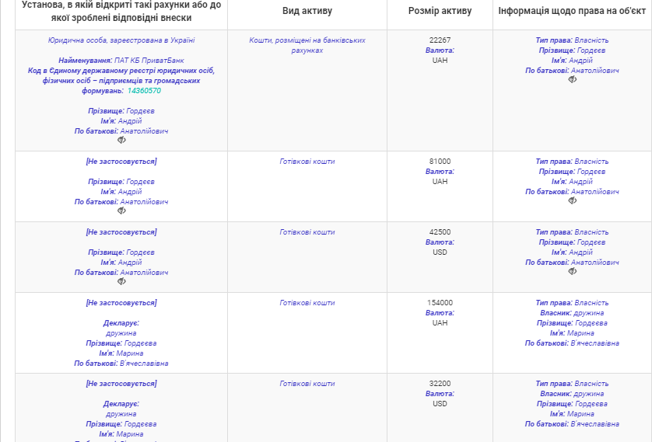Click eye icon in rights cell of 42500 USD row
Image resolution: width=652 pixels, height=442 pixels.
tap(573, 272)
